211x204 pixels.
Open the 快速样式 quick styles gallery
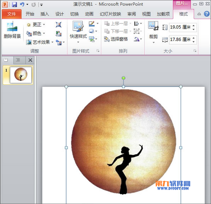78,32
